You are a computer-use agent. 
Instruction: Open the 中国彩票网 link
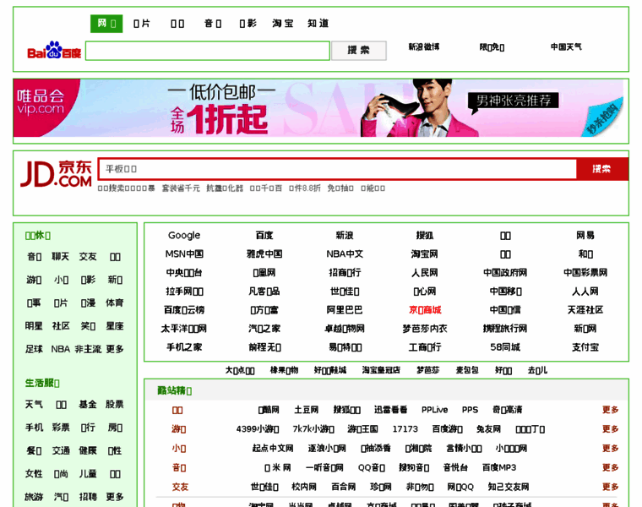[x=585, y=272]
